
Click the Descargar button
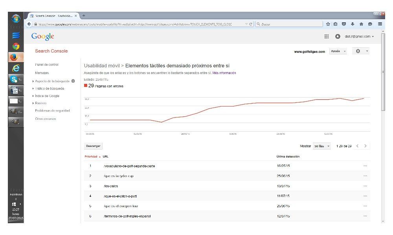(x=93, y=146)
